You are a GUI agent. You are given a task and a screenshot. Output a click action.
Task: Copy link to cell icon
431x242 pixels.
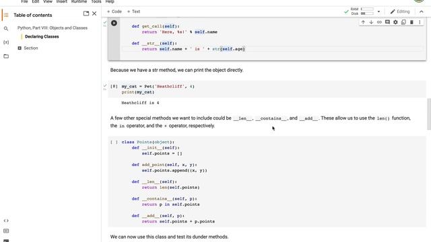pos(379,22)
